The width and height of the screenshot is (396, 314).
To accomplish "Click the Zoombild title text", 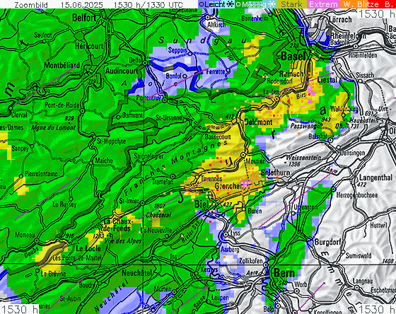I will click(31, 5).
